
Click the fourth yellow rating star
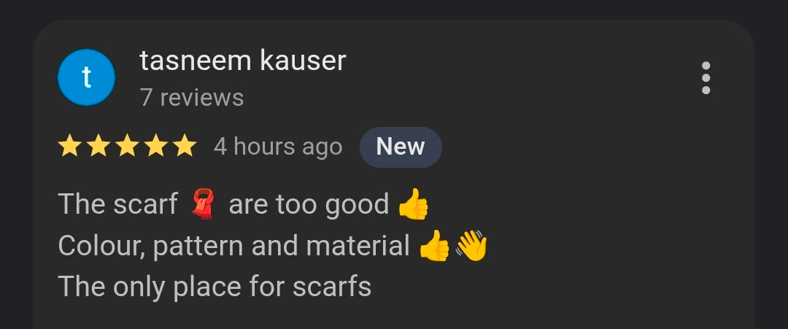click(156, 146)
